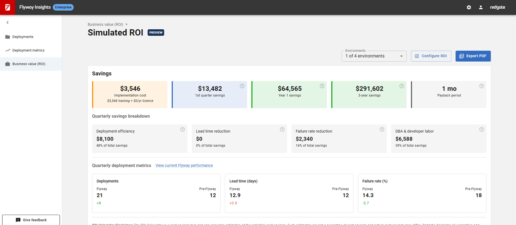Click Business value briefcase icon
This screenshot has width=516, height=225.
pos(8,64)
